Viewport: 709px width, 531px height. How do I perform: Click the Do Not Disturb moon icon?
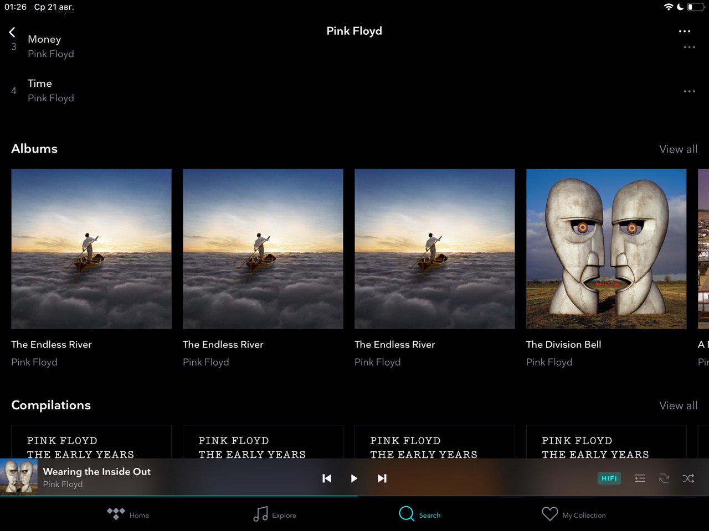click(680, 7)
